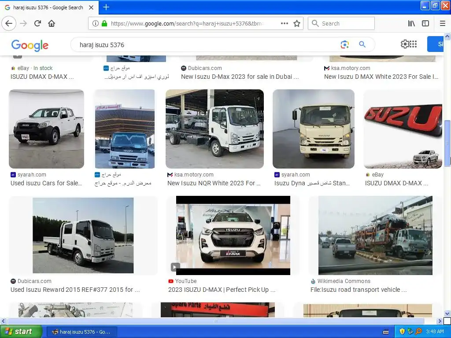Open white Isuzu pickup thumbnail from syarah.com
451x338 pixels.
(47, 129)
